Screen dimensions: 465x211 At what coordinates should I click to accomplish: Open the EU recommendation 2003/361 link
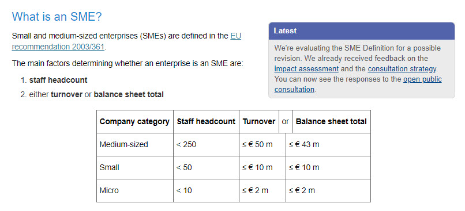pyautogui.click(x=58, y=47)
